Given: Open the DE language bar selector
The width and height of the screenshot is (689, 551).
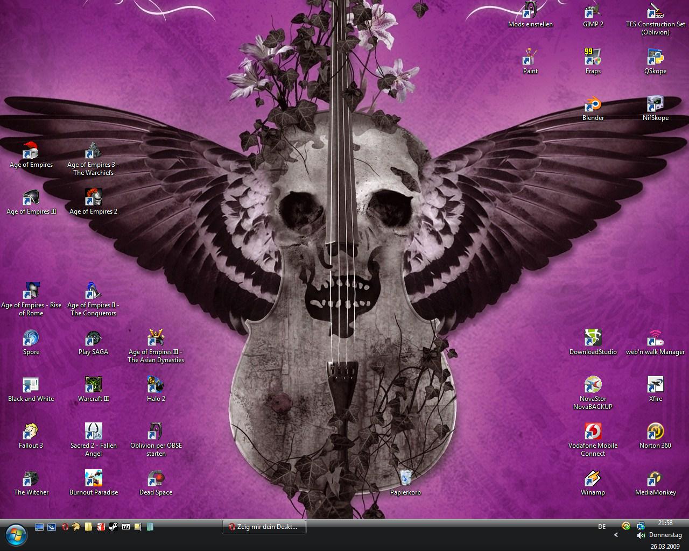Looking at the screenshot, I should tap(602, 527).
